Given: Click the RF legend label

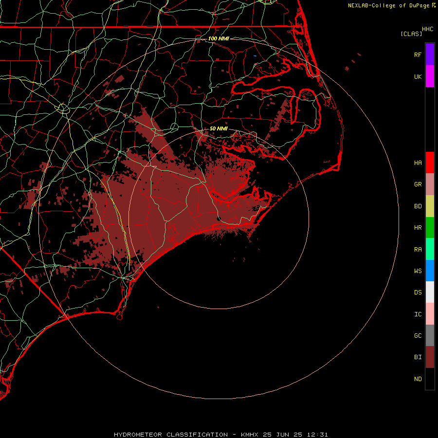Looking at the screenshot, I should pos(418,55).
